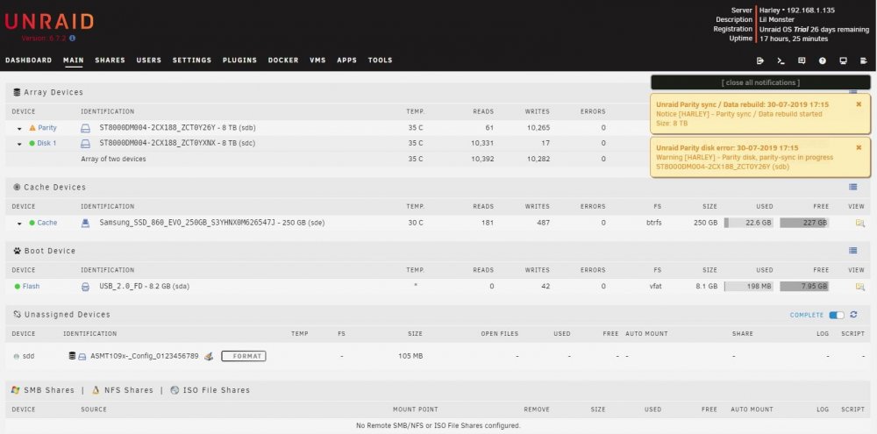This screenshot has height=434, width=877.
Task: Click the sdd partition stack icon
Action: point(72,356)
